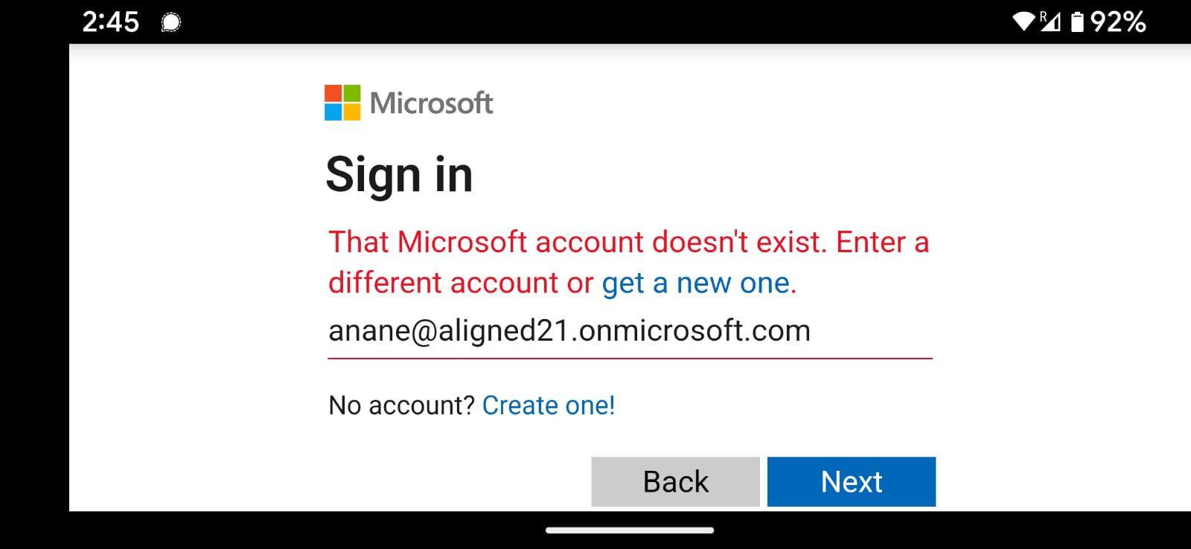Tap the battery icon in status bar
Image resolution: width=1191 pixels, height=549 pixels.
click(1077, 22)
